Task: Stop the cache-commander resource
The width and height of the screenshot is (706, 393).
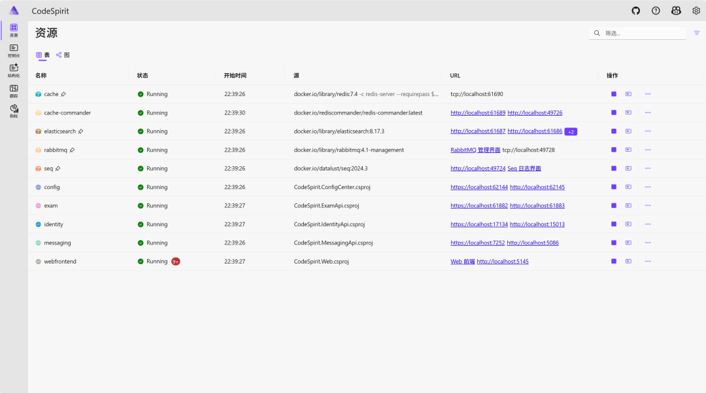Action: tap(614, 112)
